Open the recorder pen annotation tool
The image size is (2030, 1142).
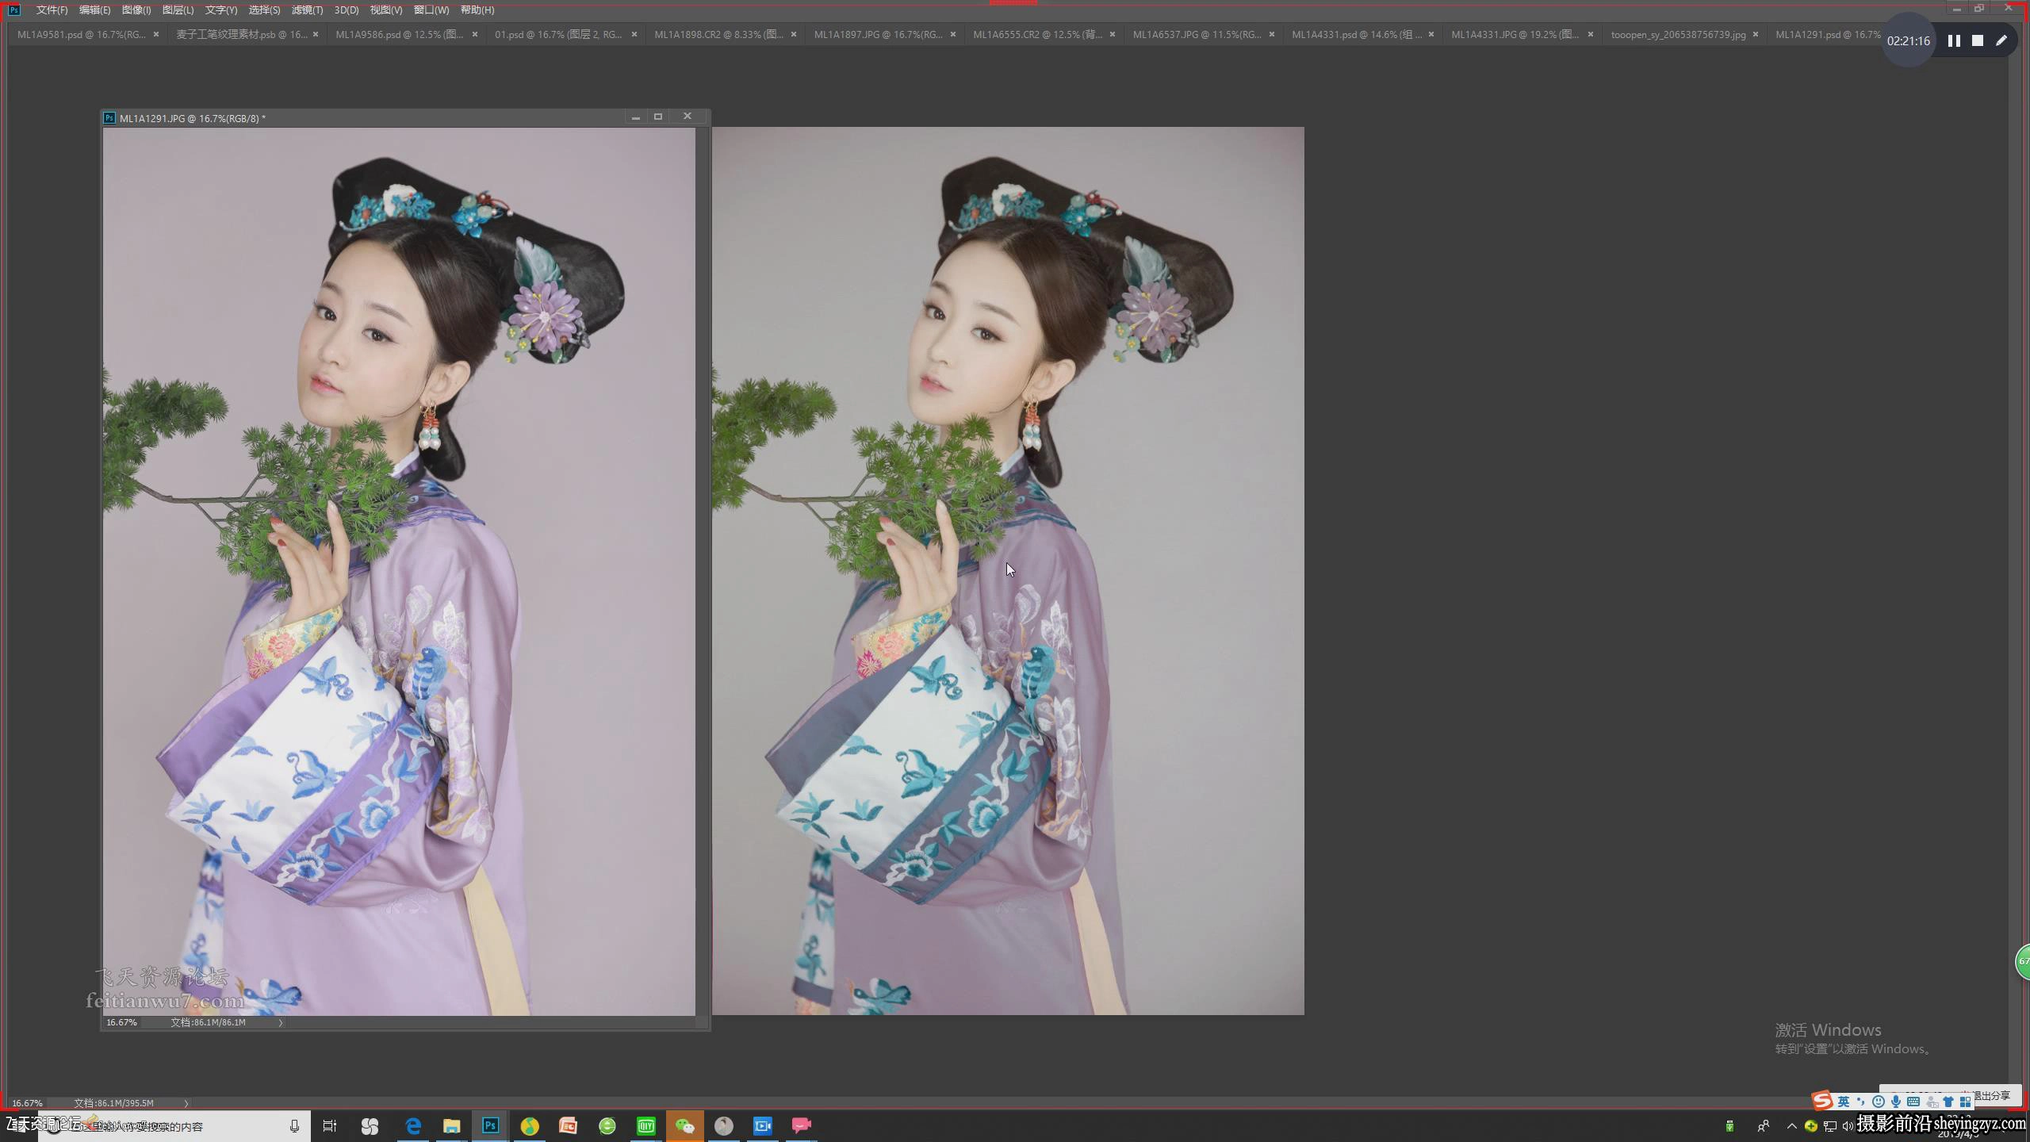(2001, 40)
